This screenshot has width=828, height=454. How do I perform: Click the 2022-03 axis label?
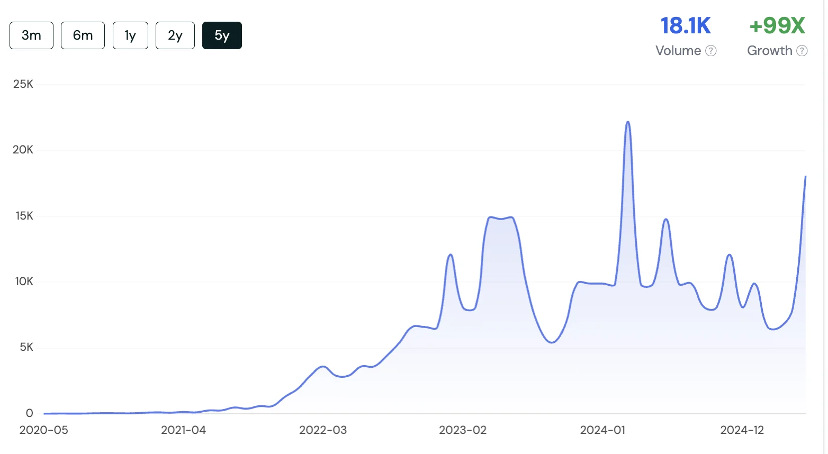(323, 430)
